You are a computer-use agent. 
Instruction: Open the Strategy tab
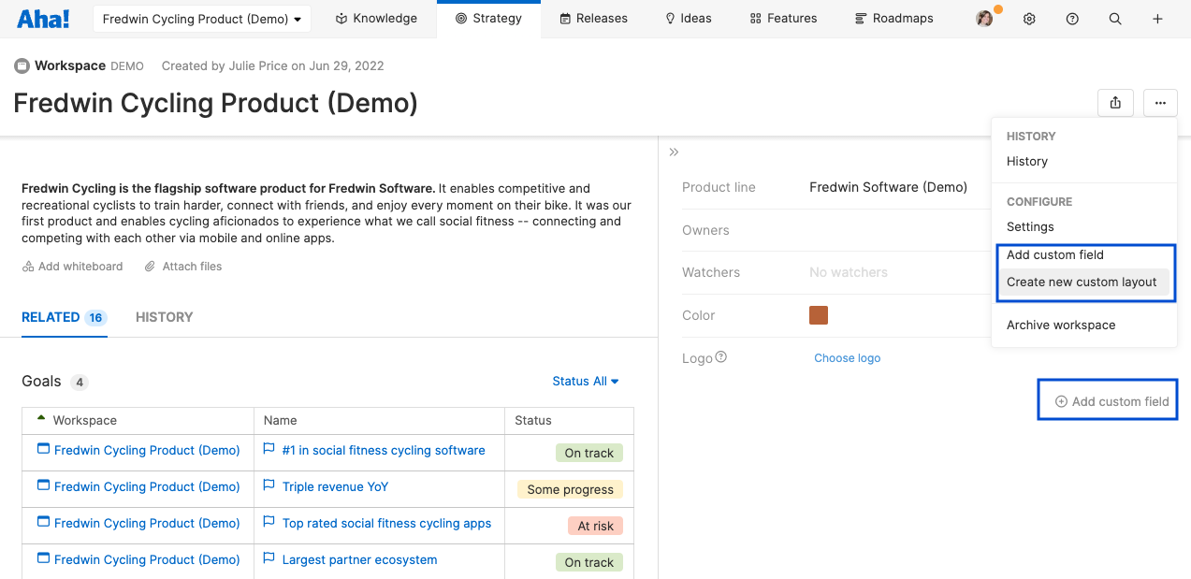(488, 19)
